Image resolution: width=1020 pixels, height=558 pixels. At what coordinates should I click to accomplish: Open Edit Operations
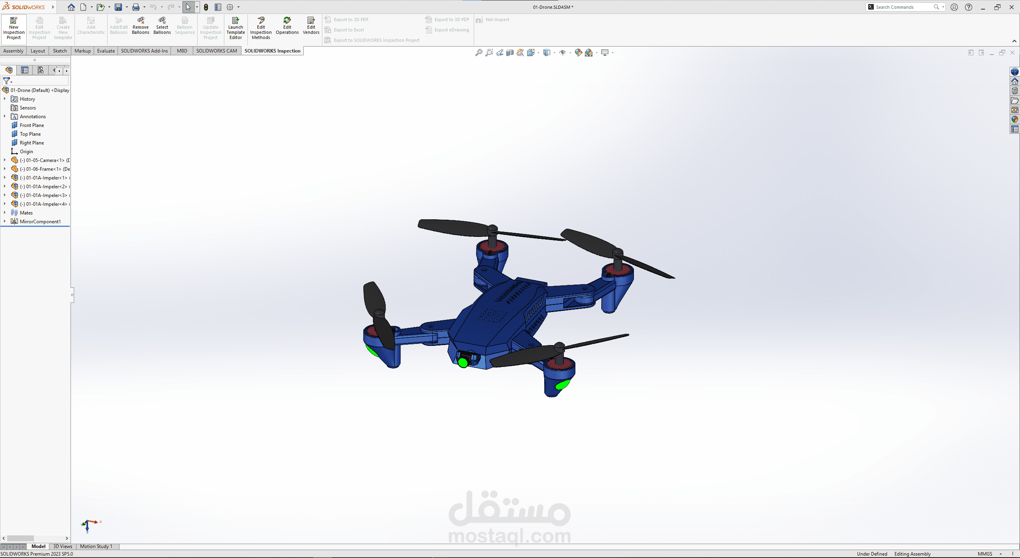287,25
